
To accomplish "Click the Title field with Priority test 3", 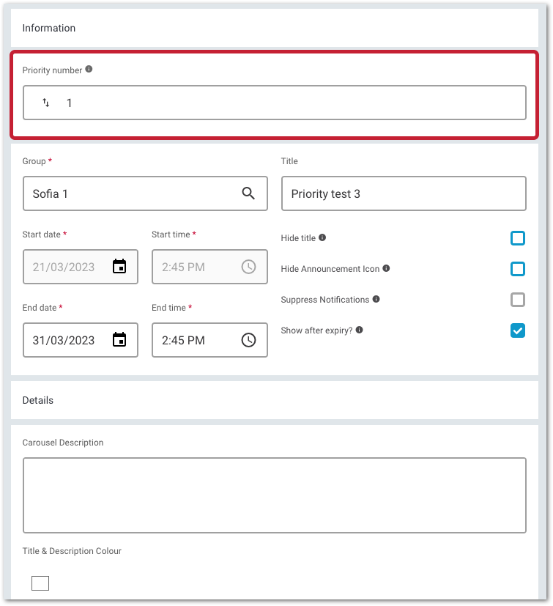I will coord(404,193).
